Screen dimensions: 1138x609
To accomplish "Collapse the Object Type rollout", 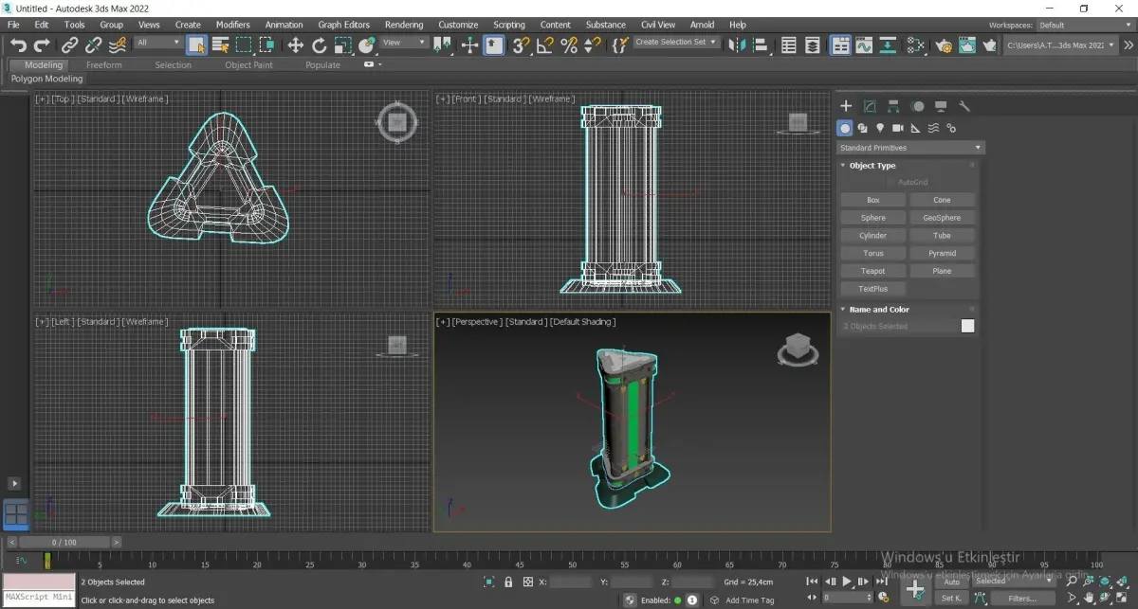I will pos(872,166).
